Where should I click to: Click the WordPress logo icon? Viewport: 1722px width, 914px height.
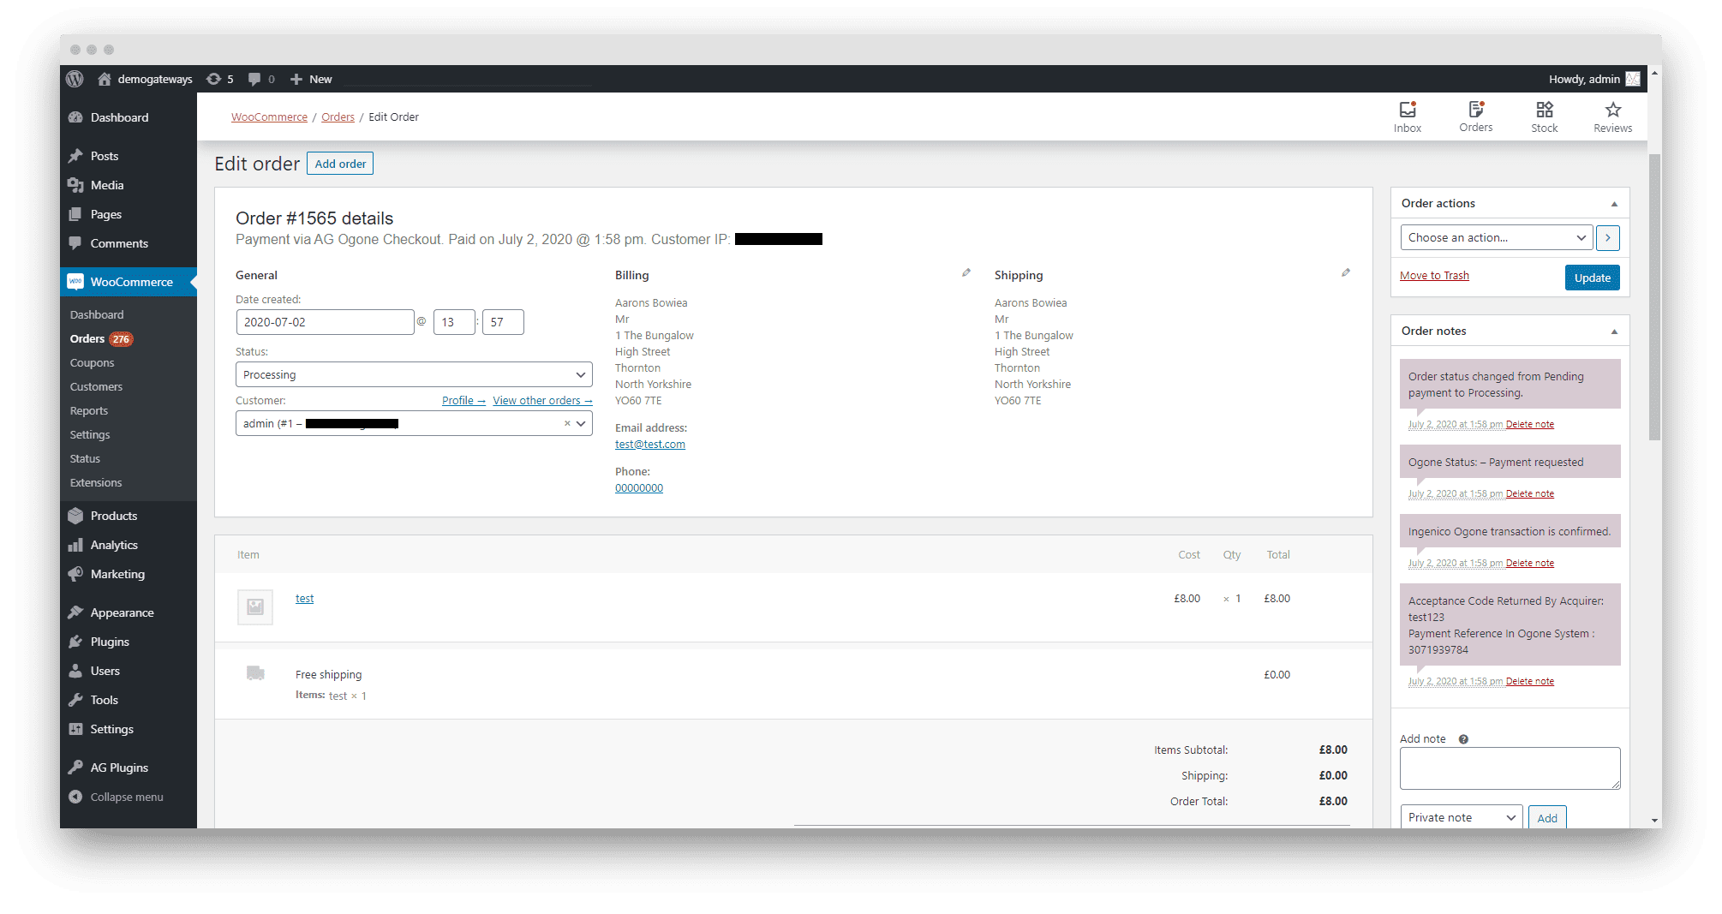pos(75,79)
